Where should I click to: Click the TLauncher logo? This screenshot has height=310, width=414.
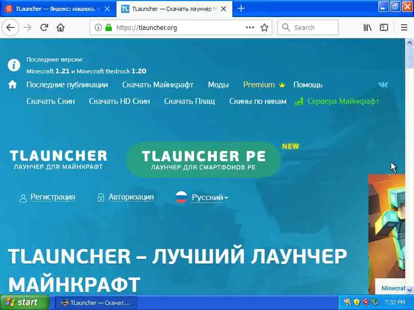coord(58,160)
